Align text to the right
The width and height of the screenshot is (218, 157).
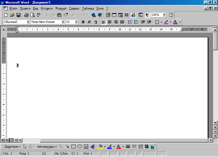(x=116, y=22)
